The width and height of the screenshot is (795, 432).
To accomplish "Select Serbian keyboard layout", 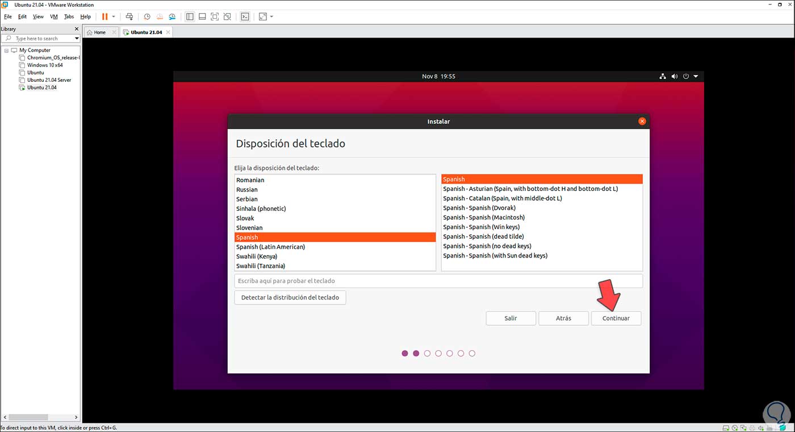I will point(335,199).
